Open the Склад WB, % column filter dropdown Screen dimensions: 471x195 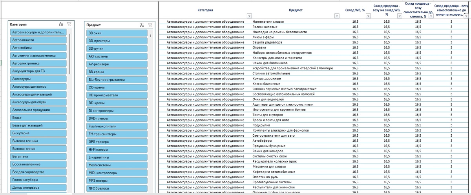tap(368, 16)
